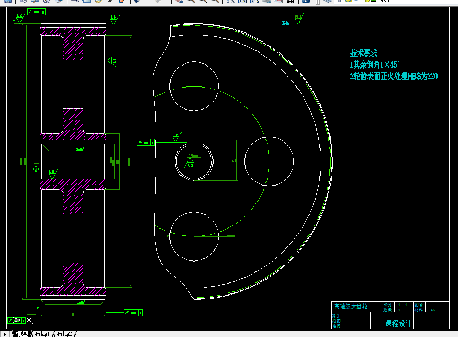Select the 1.6 roughness symbol above section view
The width and height of the screenshot is (458, 337).
[x=114, y=19]
